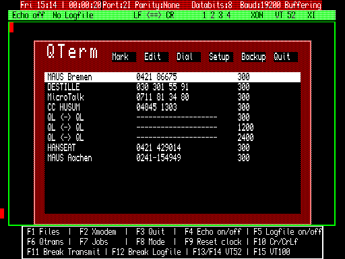Toggle F5 Logfile on/off
This screenshot has height=259, width=345.
coord(288,232)
